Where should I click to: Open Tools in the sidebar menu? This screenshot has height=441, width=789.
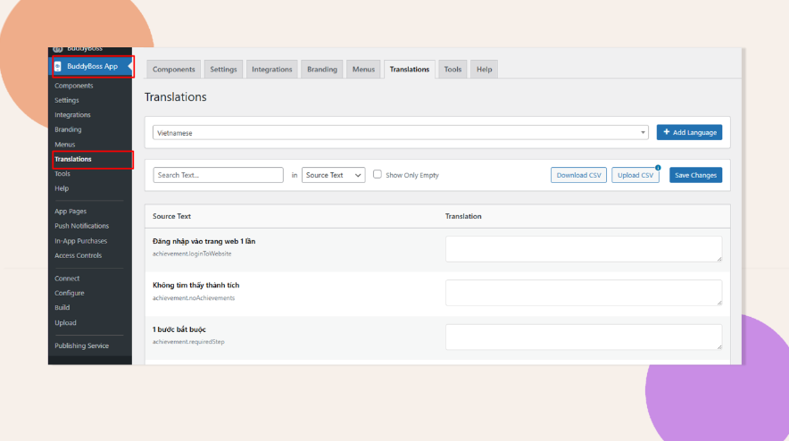(x=62, y=174)
